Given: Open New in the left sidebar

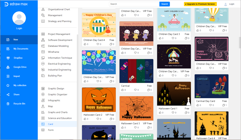Looking at the screenshot, I should pyautogui.click(x=19, y=40).
